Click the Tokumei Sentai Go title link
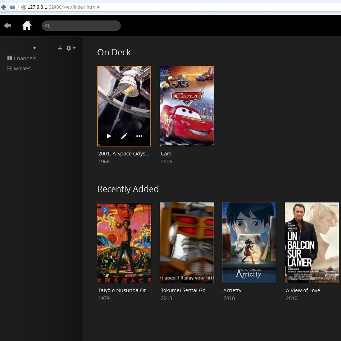 186,290
